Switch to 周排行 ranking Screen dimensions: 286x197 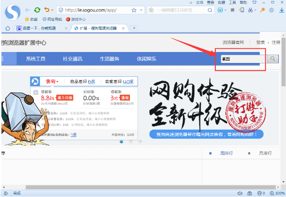click(226, 153)
